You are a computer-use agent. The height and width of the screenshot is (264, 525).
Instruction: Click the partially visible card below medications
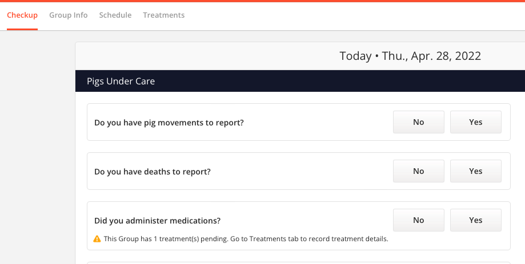(x=299, y=263)
